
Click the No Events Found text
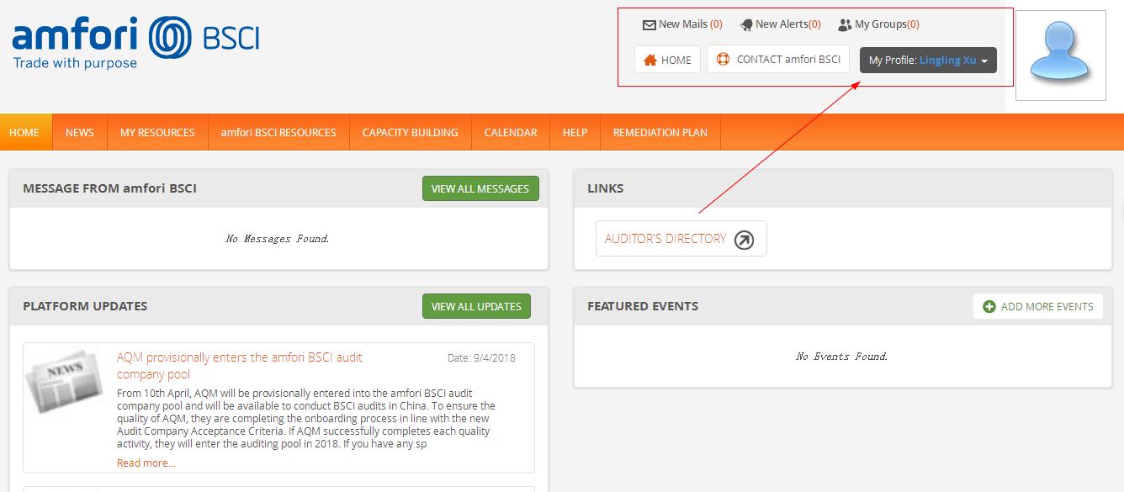[x=842, y=357]
